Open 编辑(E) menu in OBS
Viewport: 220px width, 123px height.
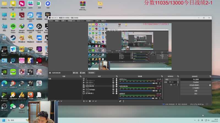[x=57, y=21]
